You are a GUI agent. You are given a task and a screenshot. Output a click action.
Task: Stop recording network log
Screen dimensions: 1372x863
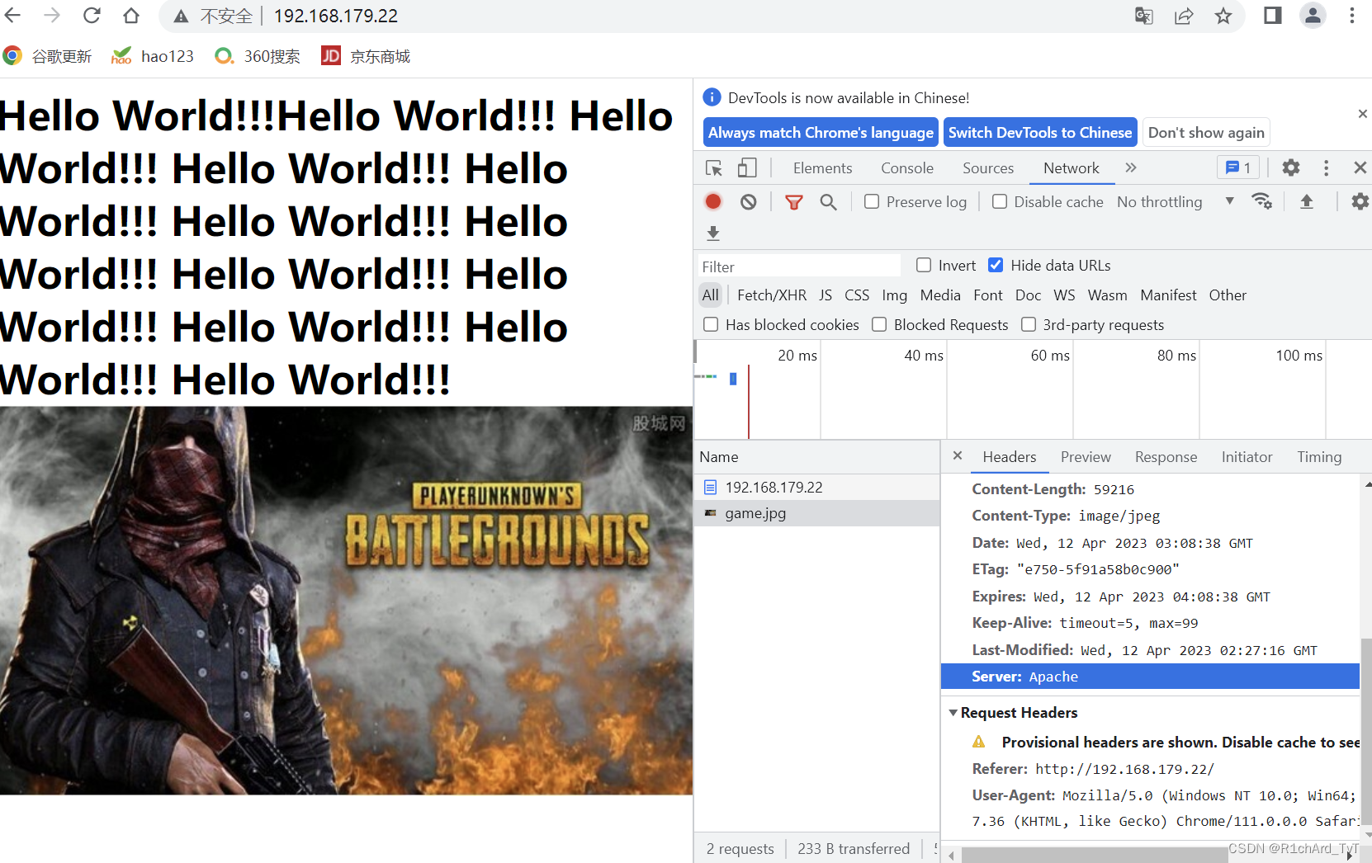click(x=713, y=201)
